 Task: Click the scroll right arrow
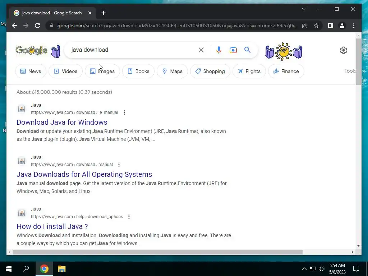[353, 252]
